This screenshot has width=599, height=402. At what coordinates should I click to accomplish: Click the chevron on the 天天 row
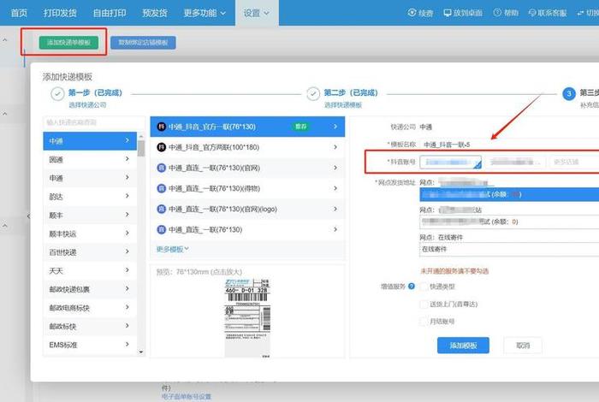click(x=128, y=270)
